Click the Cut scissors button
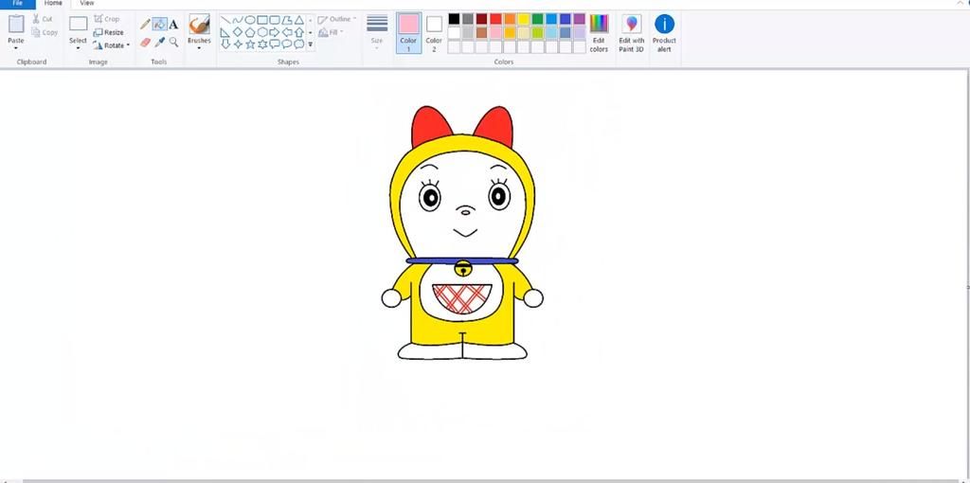The width and height of the screenshot is (970, 483). pyautogui.click(x=42, y=19)
